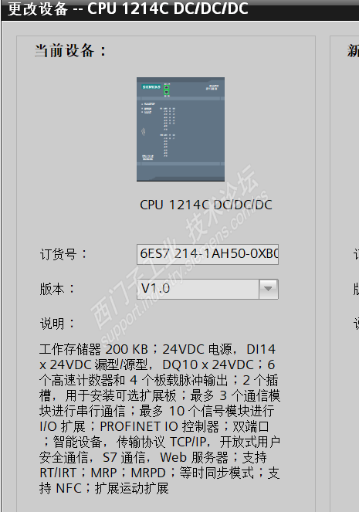Click the SIEMENS logo on the device picture
Viewport: 359px width, 512px height.
pyautogui.click(x=151, y=87)
